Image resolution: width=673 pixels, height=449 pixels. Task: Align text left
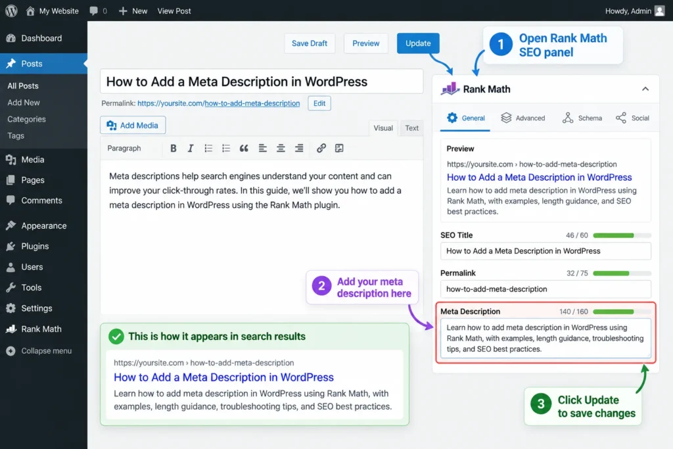click(x=263, y=148)
